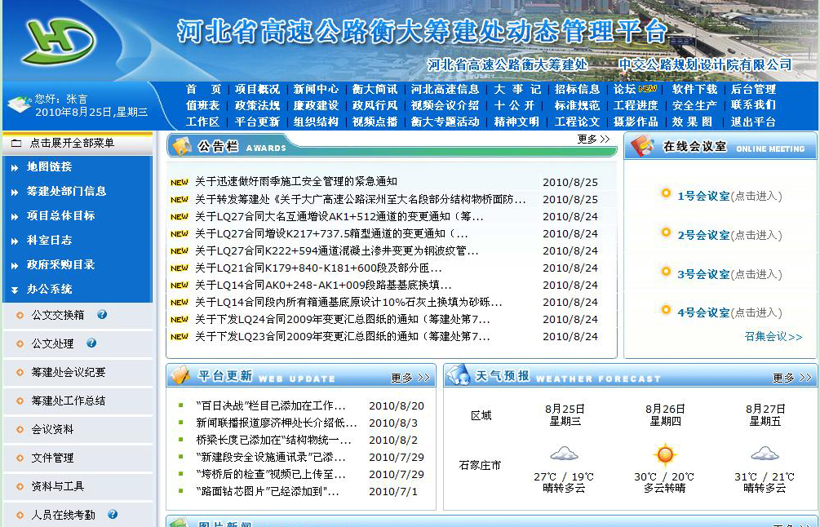Click the 平台更新 header icon
The width and height of the screenshot is (820, 527).
(180, 376)
